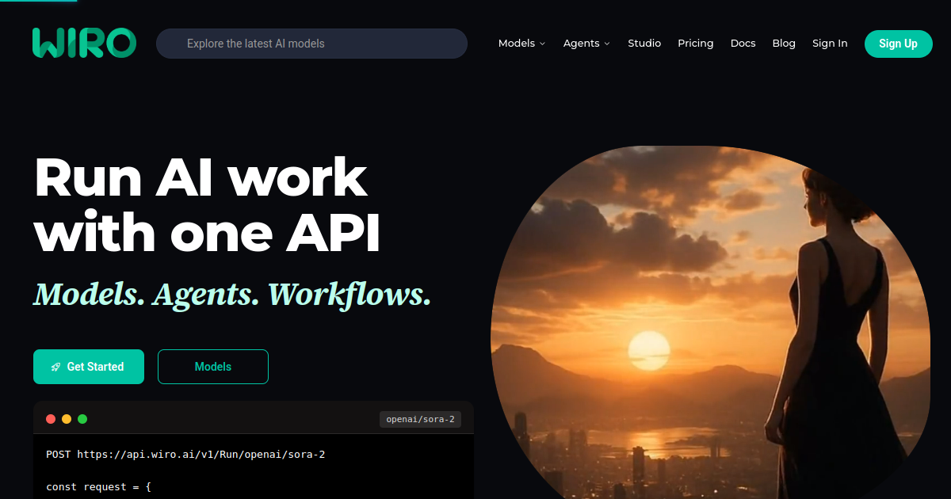The width and height of the screenshot is (951, 499).
Task: Click the outlined Models button in hero
Action: click(x=213, y=367)
